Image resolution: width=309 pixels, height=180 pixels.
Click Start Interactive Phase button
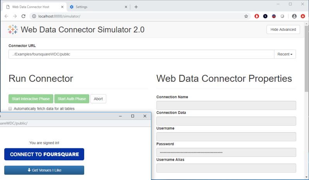pos(31,99)
